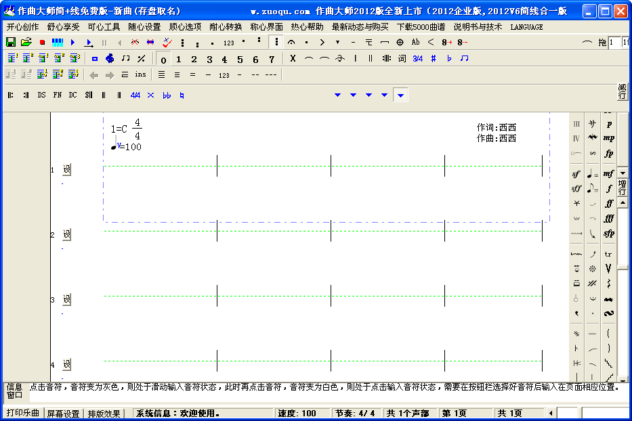
Task: Click the 设 settings button for row 2
Action: [67, 234]
